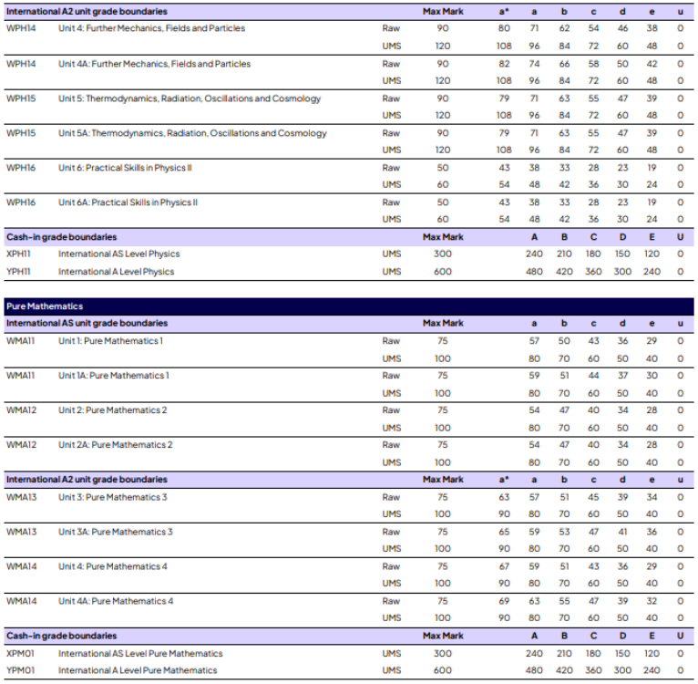Click International AS unit grade boundaries header
Viewport: 698px width, 684px height.
coord(87,324)
